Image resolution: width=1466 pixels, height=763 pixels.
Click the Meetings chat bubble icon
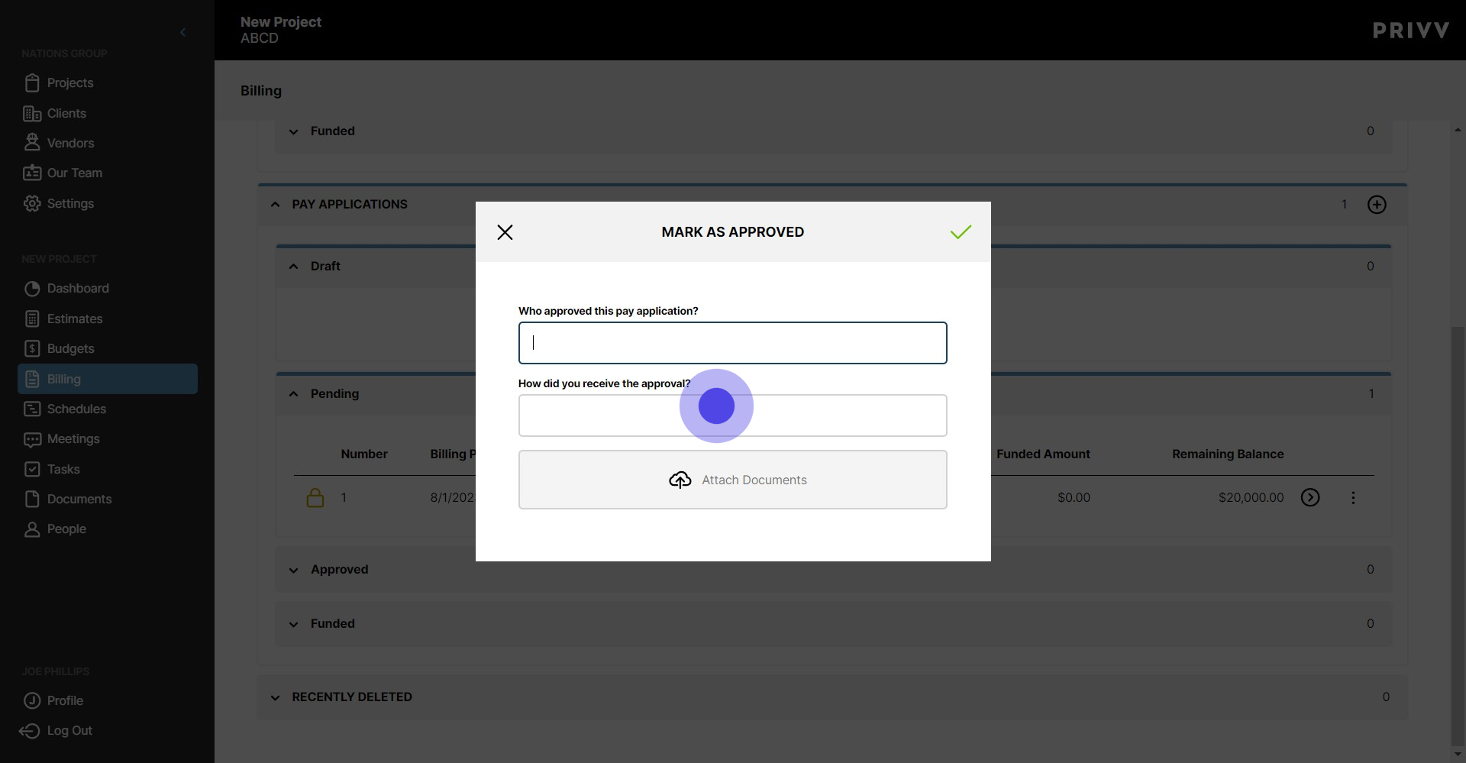coord(32,439)
